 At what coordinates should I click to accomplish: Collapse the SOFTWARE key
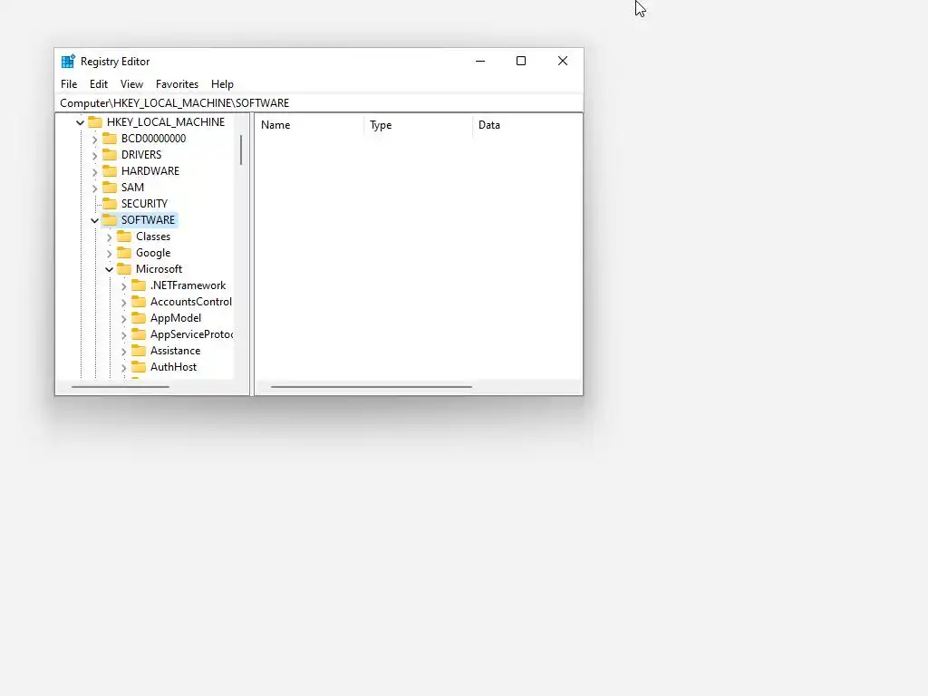(x=94, y=221)
